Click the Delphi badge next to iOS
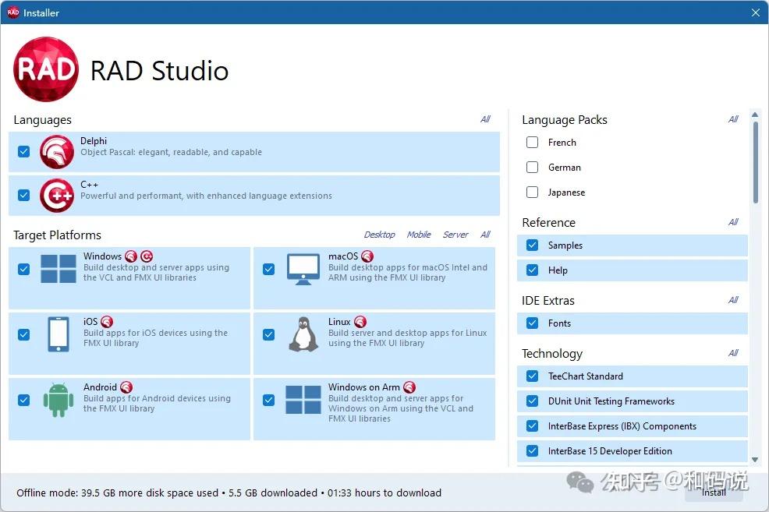 coord(107,321)
